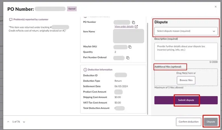Viewport: 222px width, 130px height.
Task: Click the Confirm deduction button
Action: click(x=188, y=122)
